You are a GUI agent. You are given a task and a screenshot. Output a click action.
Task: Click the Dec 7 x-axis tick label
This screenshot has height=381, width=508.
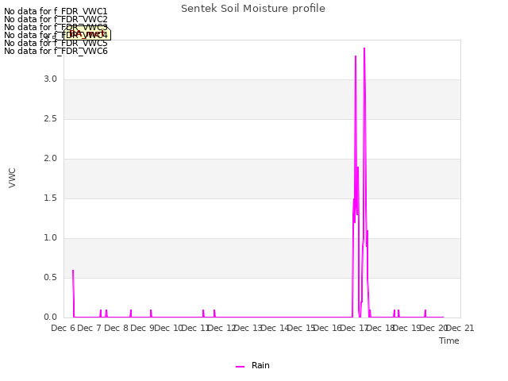pyautogui.click(x=90, y=328)
